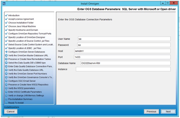Screen dimensions: 180x118
Task: Focus the User Name input field
Action: click(x=124, y=39)
